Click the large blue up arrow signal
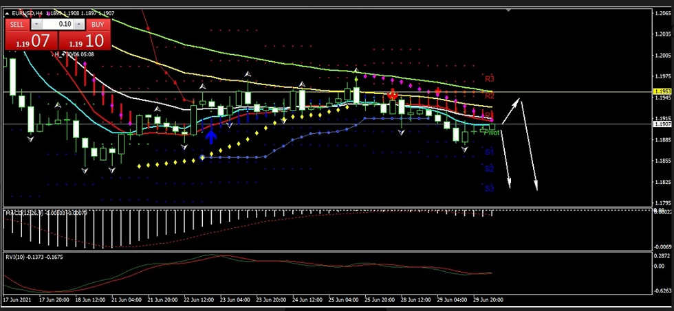674x311 pixels. [211, 135]
